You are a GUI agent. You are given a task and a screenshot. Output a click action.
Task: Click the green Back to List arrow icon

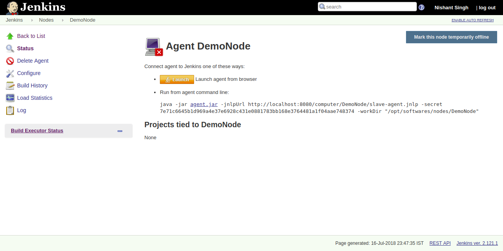click(x=10, y=36)
